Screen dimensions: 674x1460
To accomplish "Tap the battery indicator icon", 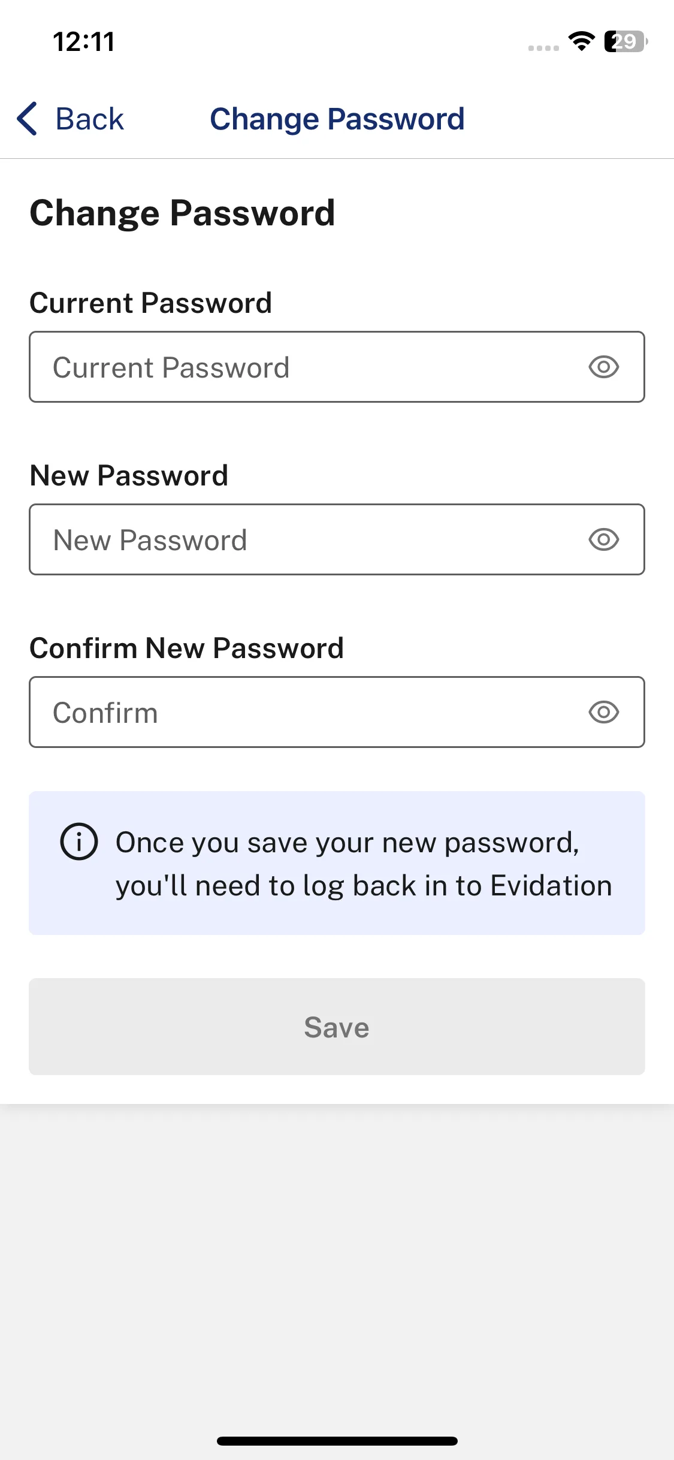I will click(x=625, y=41).
